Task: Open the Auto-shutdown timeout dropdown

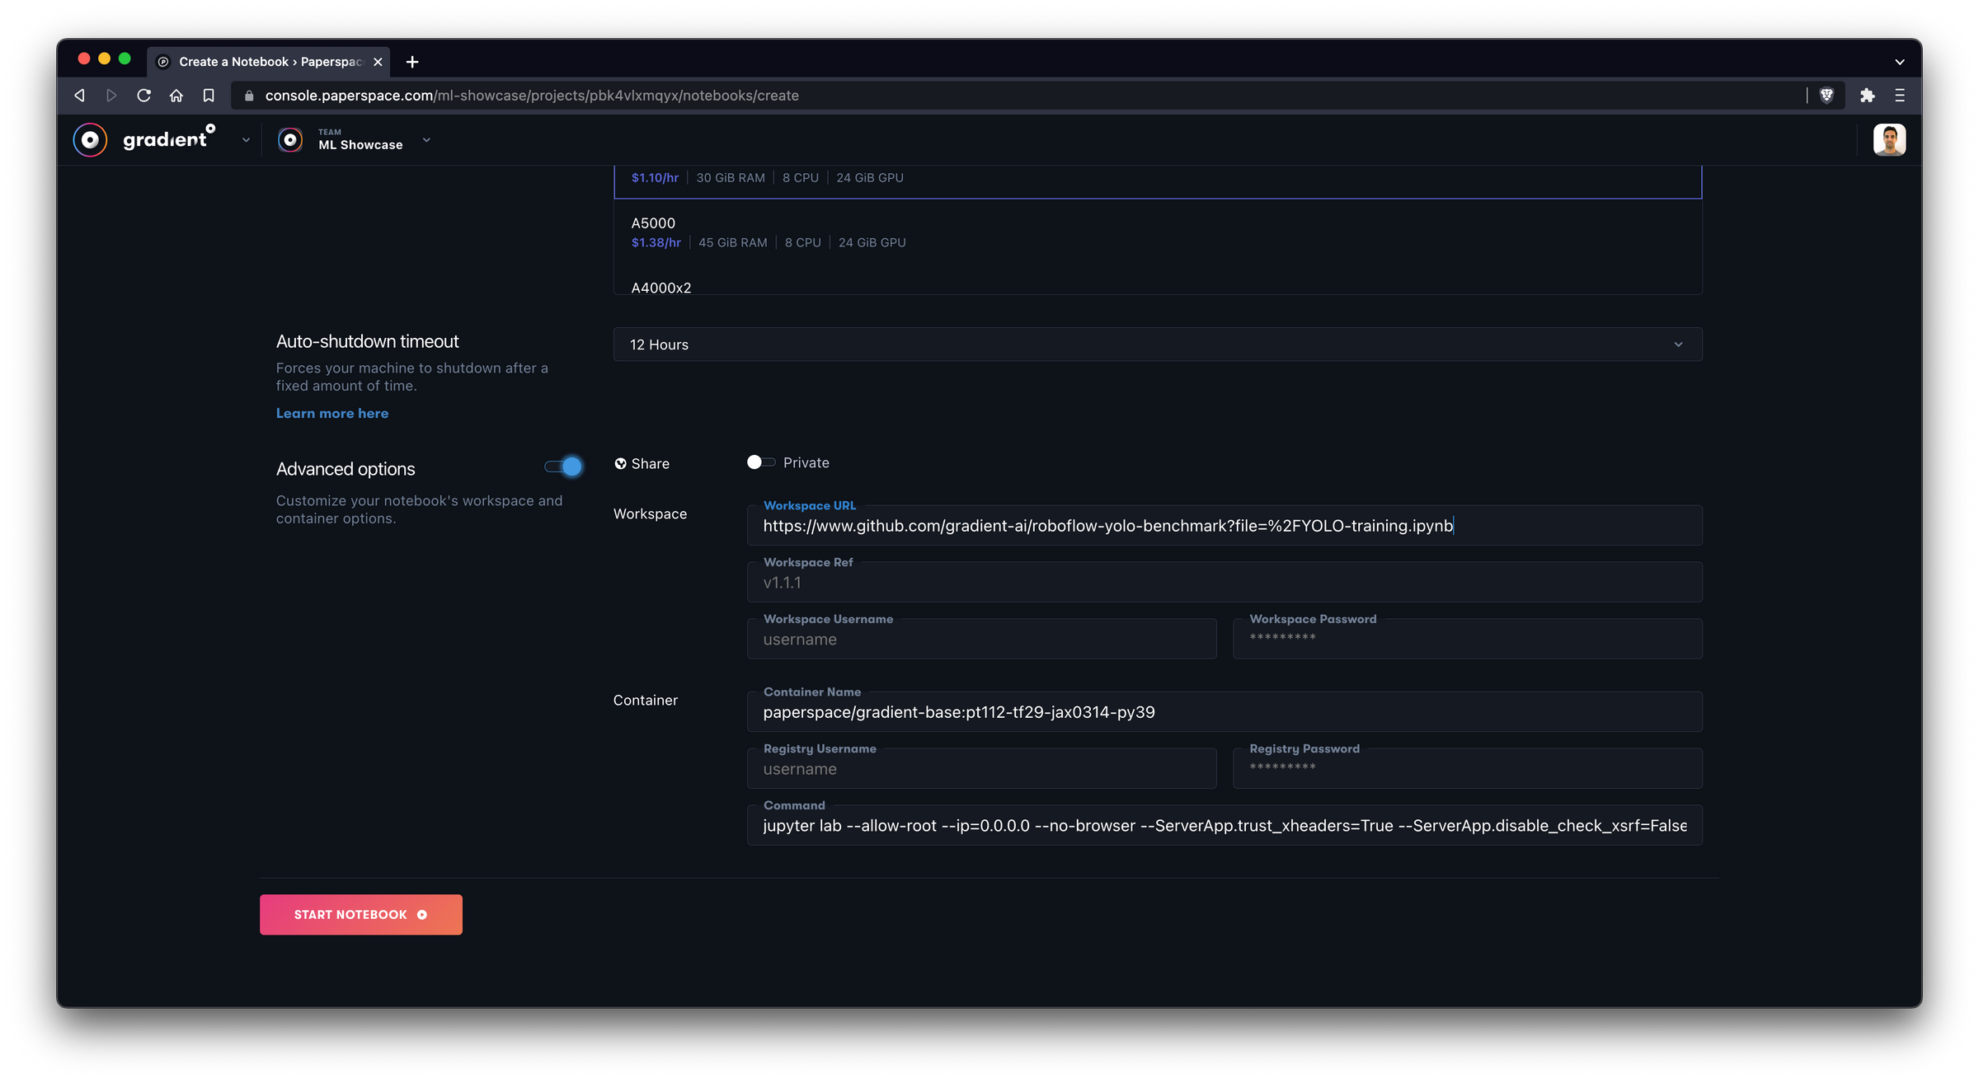Action: (x=1157, y=345)
